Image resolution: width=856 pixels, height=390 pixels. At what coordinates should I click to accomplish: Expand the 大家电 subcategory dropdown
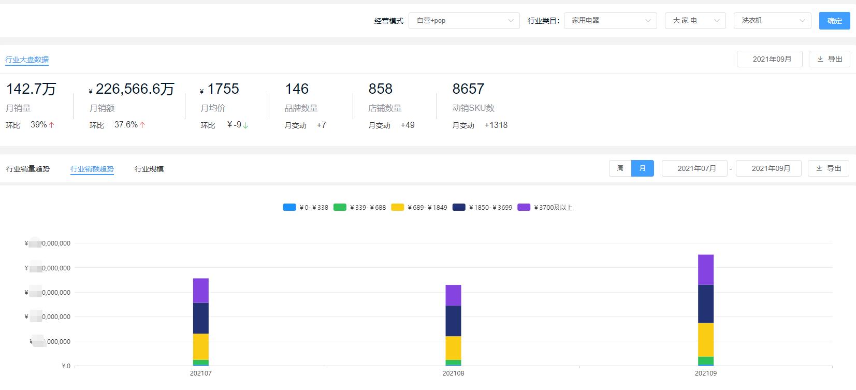click(695, 21)
